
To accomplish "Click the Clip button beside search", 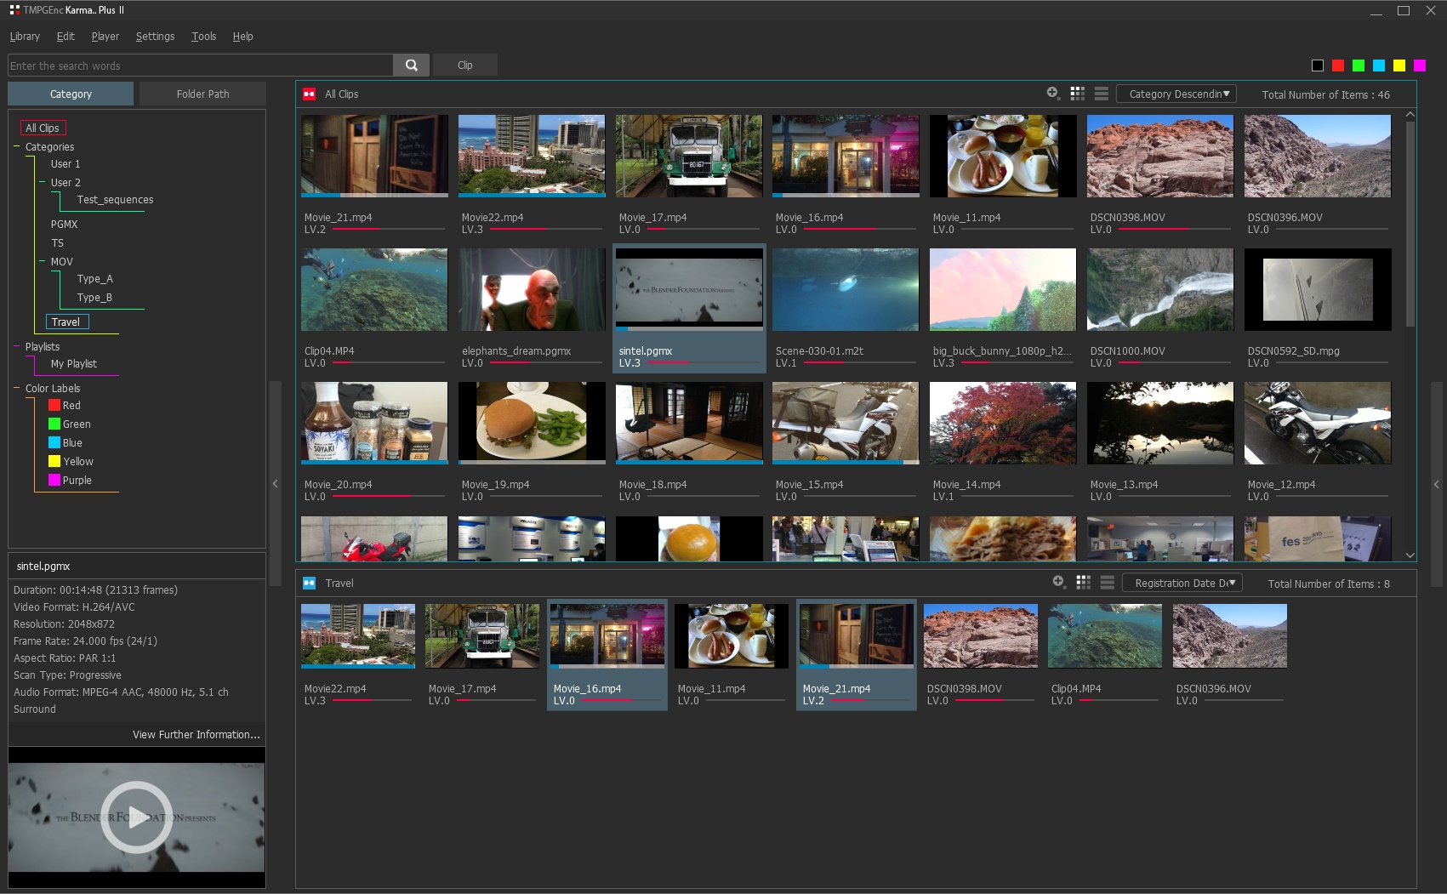I will pos(464,65).
